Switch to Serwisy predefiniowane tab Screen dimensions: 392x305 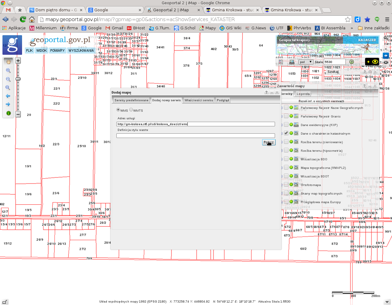coord(131,100)
